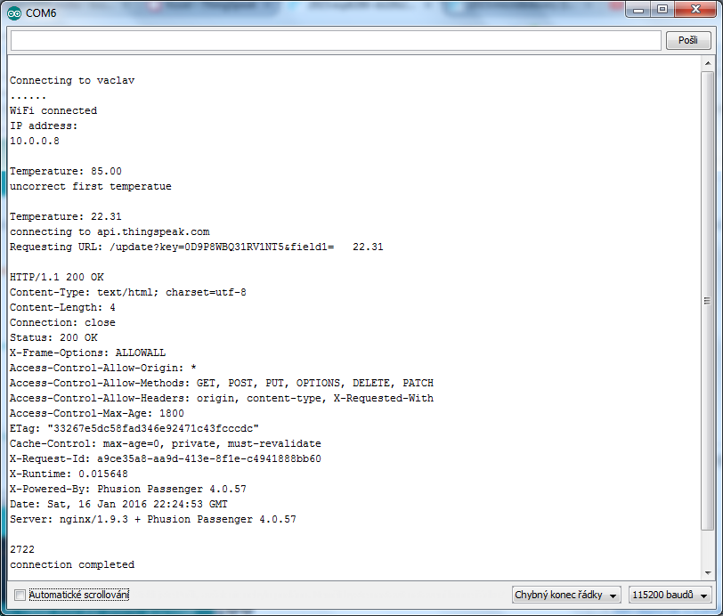Click the X-Powered-By header line
The image size is (723, 616).
(x=127, y=490)
